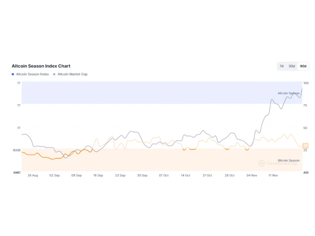The height and width of the screenshot is (236, 315).
Task: Click the 11 Nov date marker
Action: (273, 175)
